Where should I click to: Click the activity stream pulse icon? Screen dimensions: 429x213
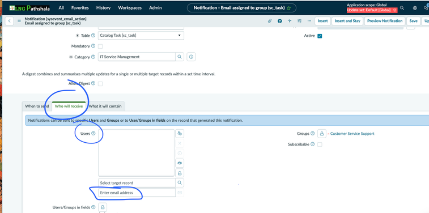tap(290, 21)
